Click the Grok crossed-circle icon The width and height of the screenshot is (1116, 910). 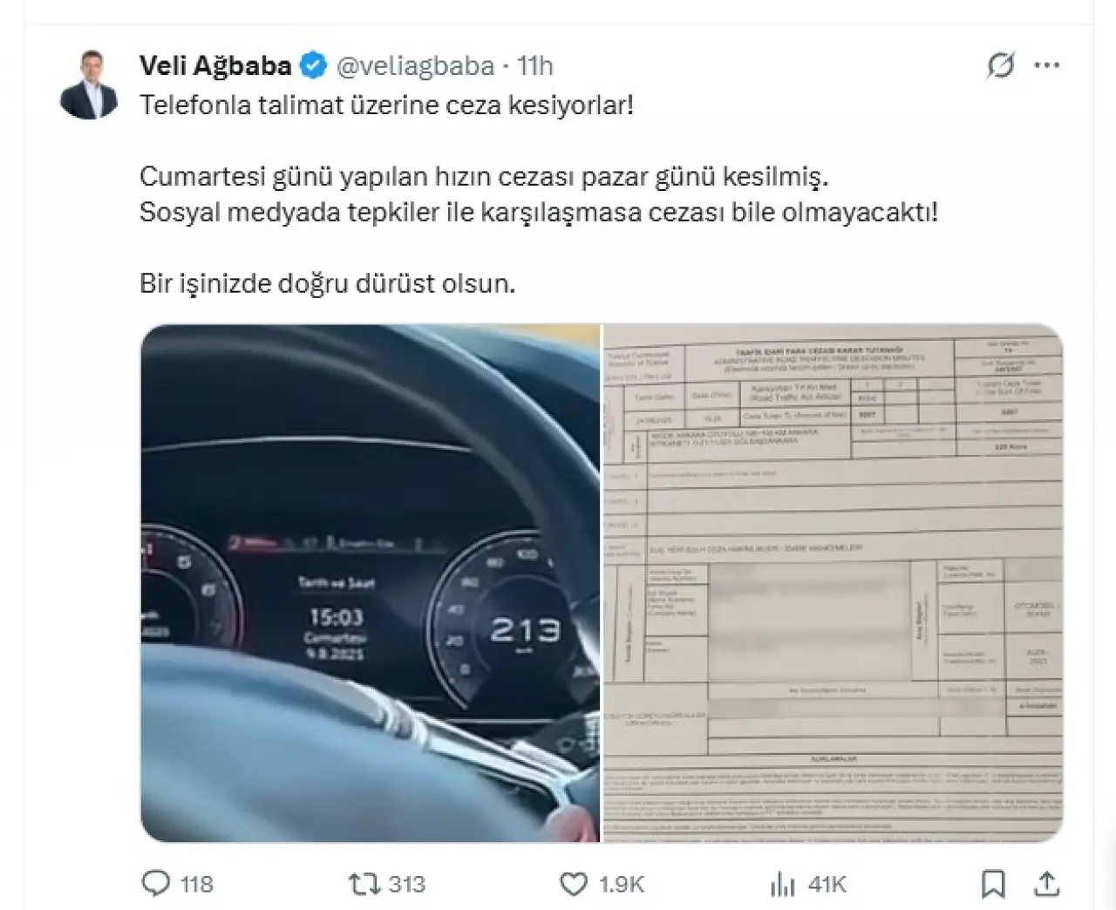click(x=1001, y=65)
